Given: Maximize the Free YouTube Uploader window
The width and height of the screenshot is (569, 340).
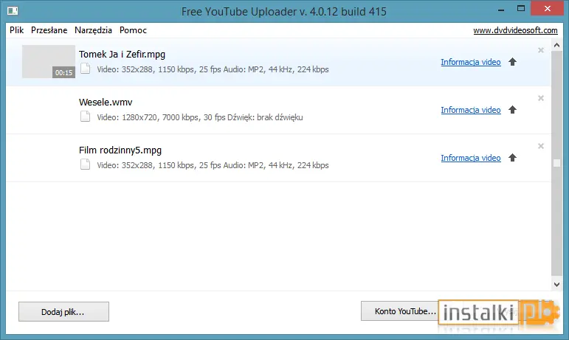Looking at the screenshot, I should pyautogui.click(x=521, y=9).
